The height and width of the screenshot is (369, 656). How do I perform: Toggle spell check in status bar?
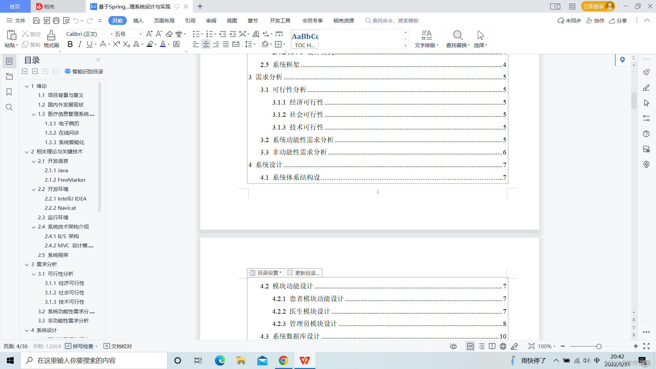tap(80, 346)
